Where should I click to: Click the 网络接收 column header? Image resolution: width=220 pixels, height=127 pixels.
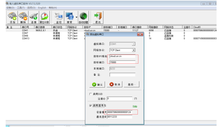click(x=155, y=27)
